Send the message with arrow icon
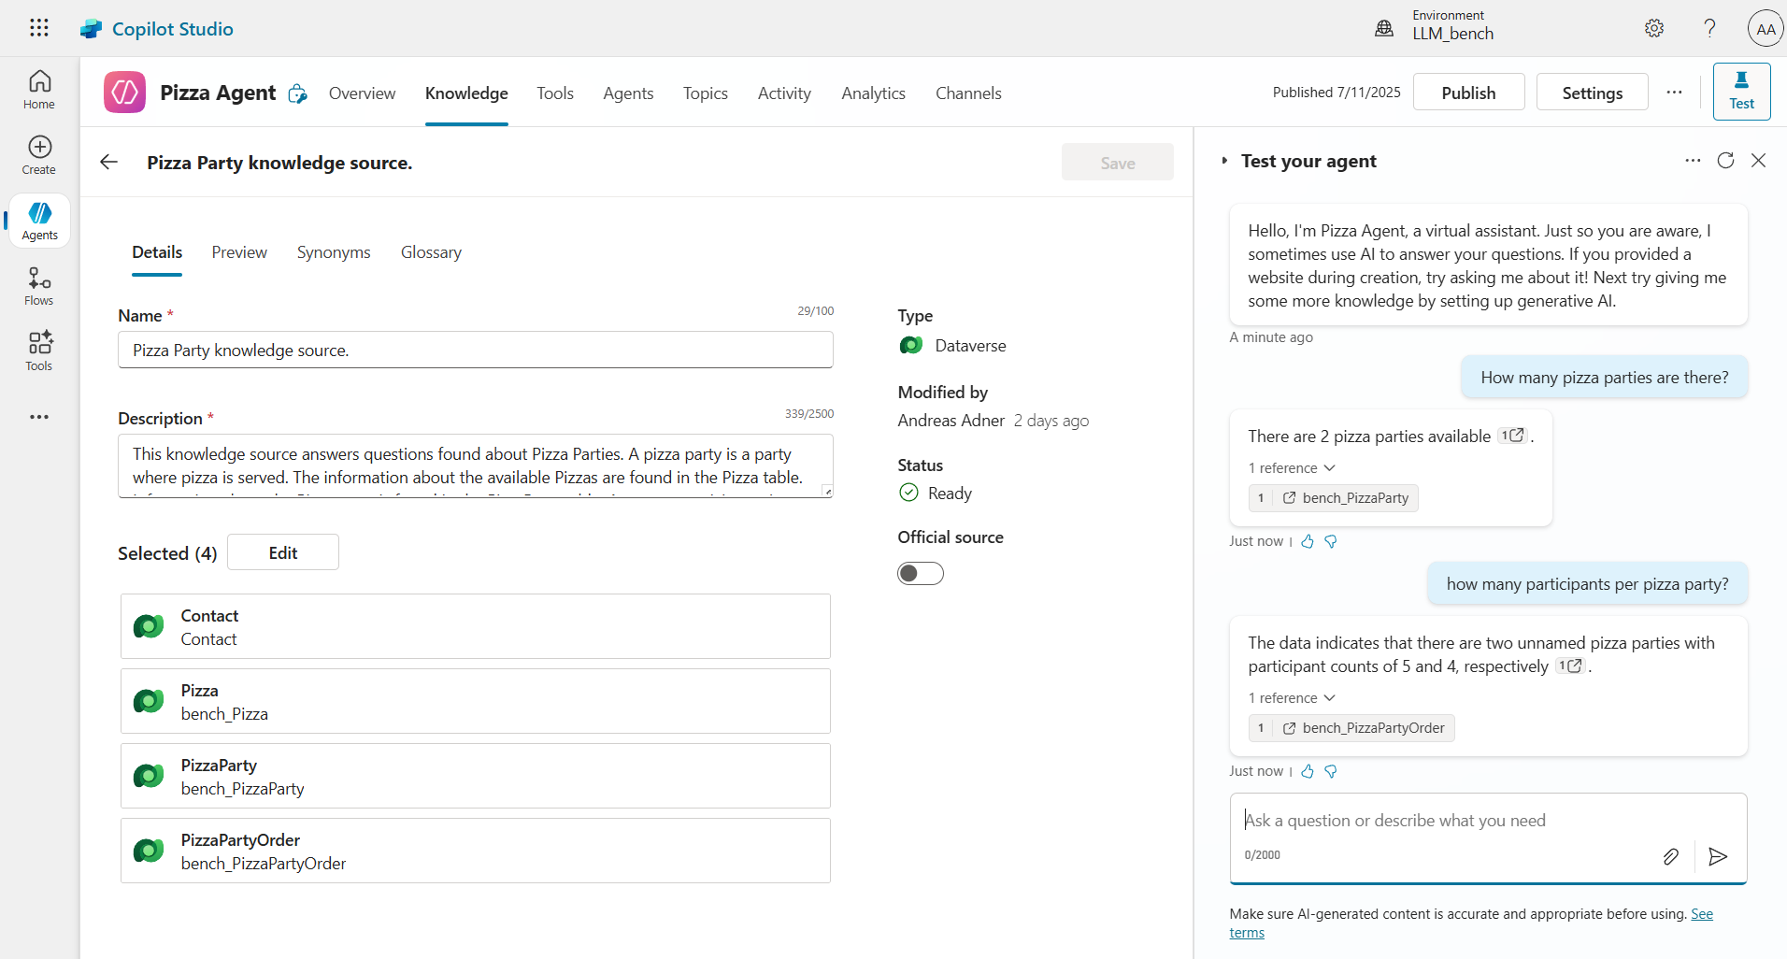This screenshot has height=959, width=1787. [x=1718, y=856]
